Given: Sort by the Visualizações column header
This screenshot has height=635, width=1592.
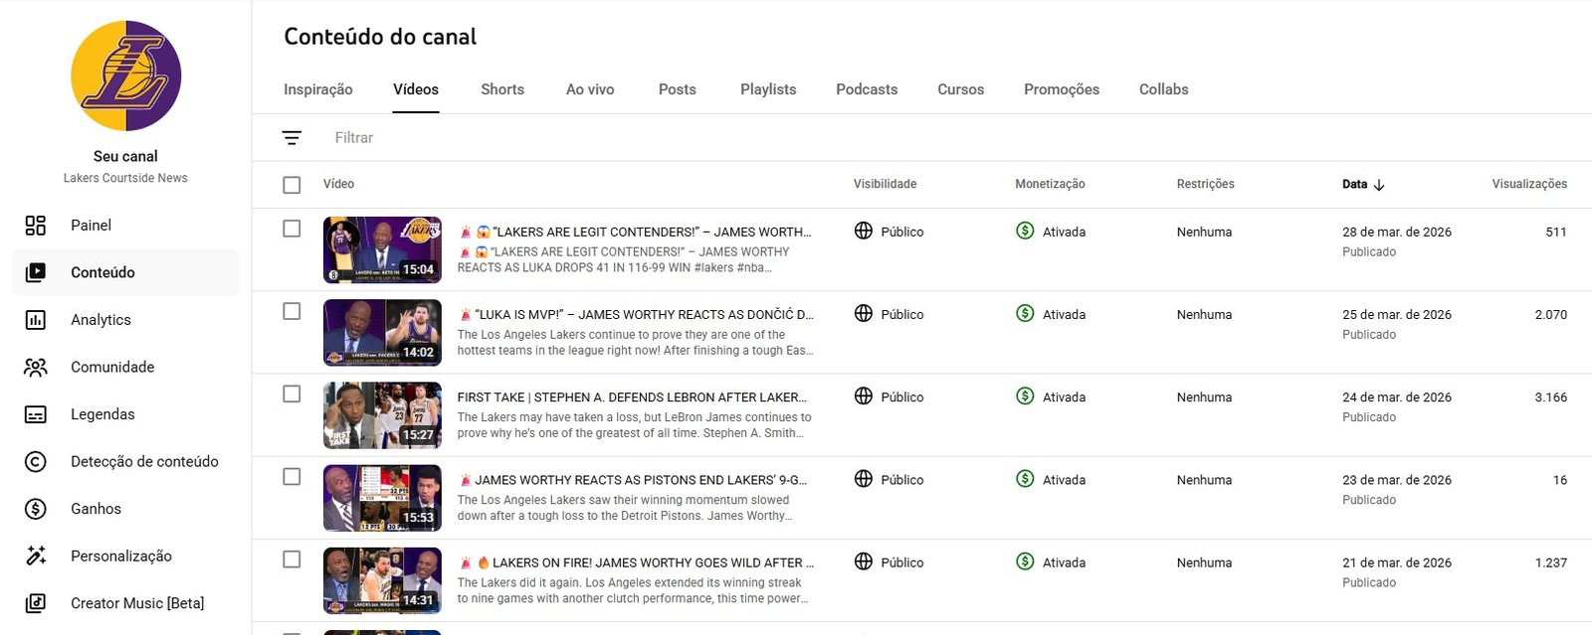Looking at the screenshot, I should [x=1529, y=185].
